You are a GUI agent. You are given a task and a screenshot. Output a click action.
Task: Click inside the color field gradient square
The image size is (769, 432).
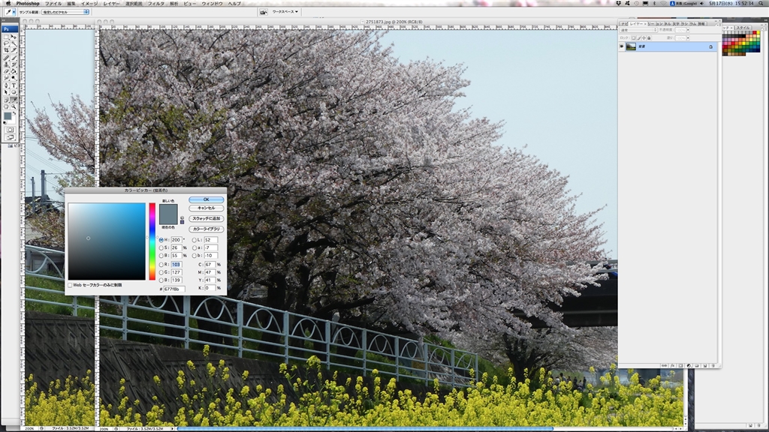pos(107,241)
